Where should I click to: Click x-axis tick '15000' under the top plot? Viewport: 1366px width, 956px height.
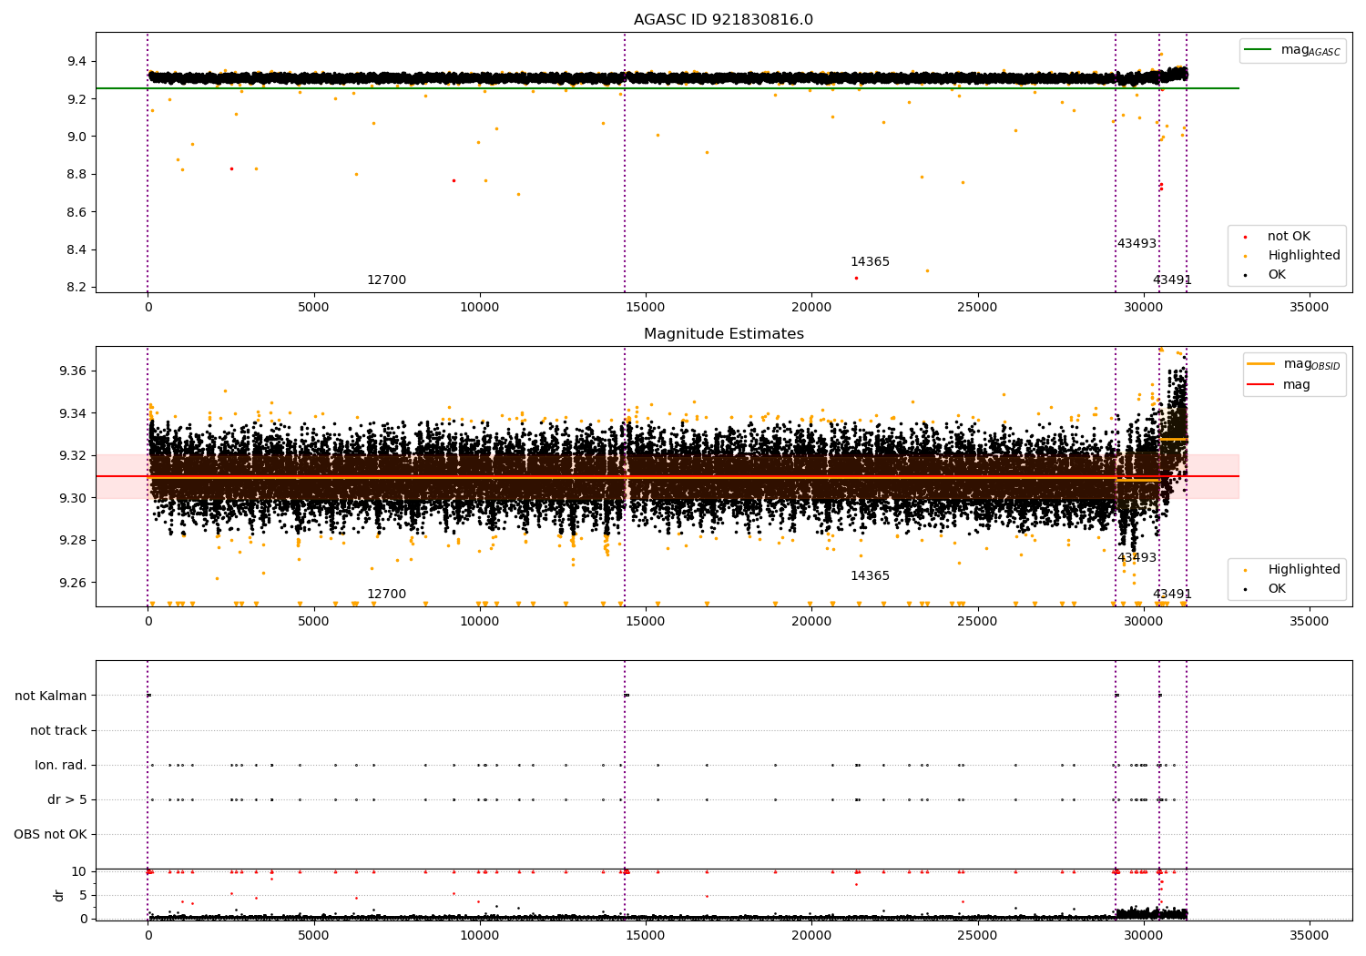(x=646, y=308)
